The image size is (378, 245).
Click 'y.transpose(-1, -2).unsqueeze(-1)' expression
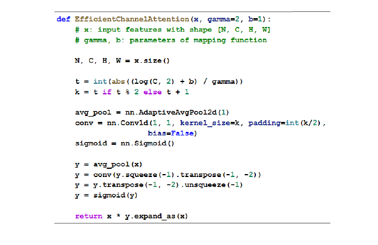[168, 185]
